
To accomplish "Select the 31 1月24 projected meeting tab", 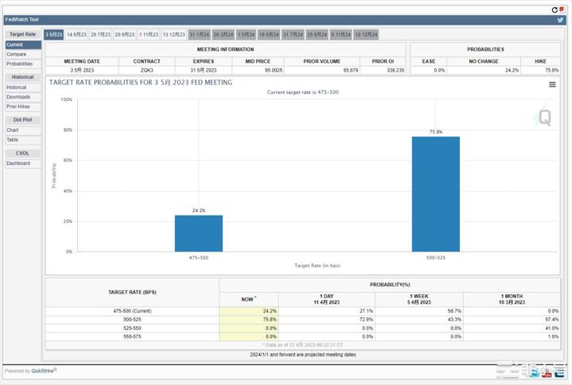I will [x=199, y=35].
